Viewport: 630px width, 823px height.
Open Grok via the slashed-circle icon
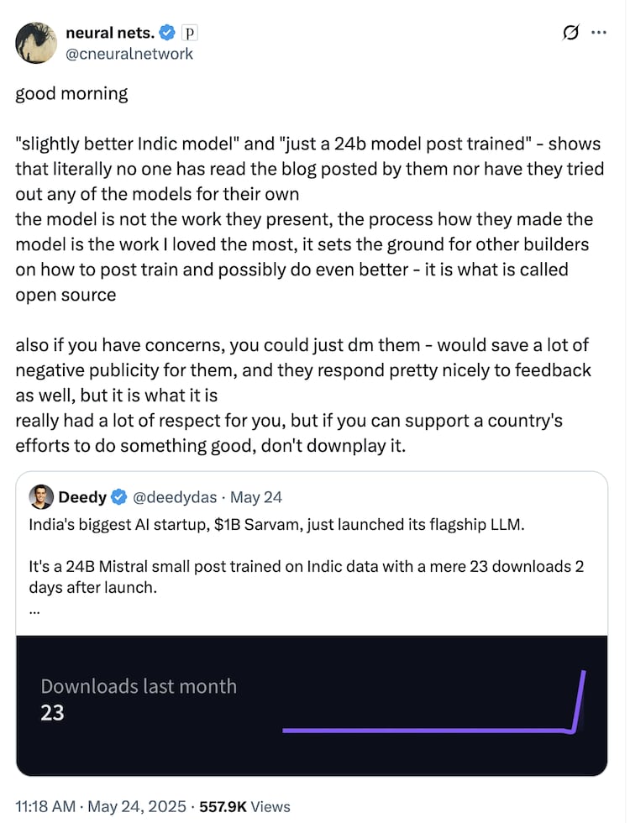570,33
